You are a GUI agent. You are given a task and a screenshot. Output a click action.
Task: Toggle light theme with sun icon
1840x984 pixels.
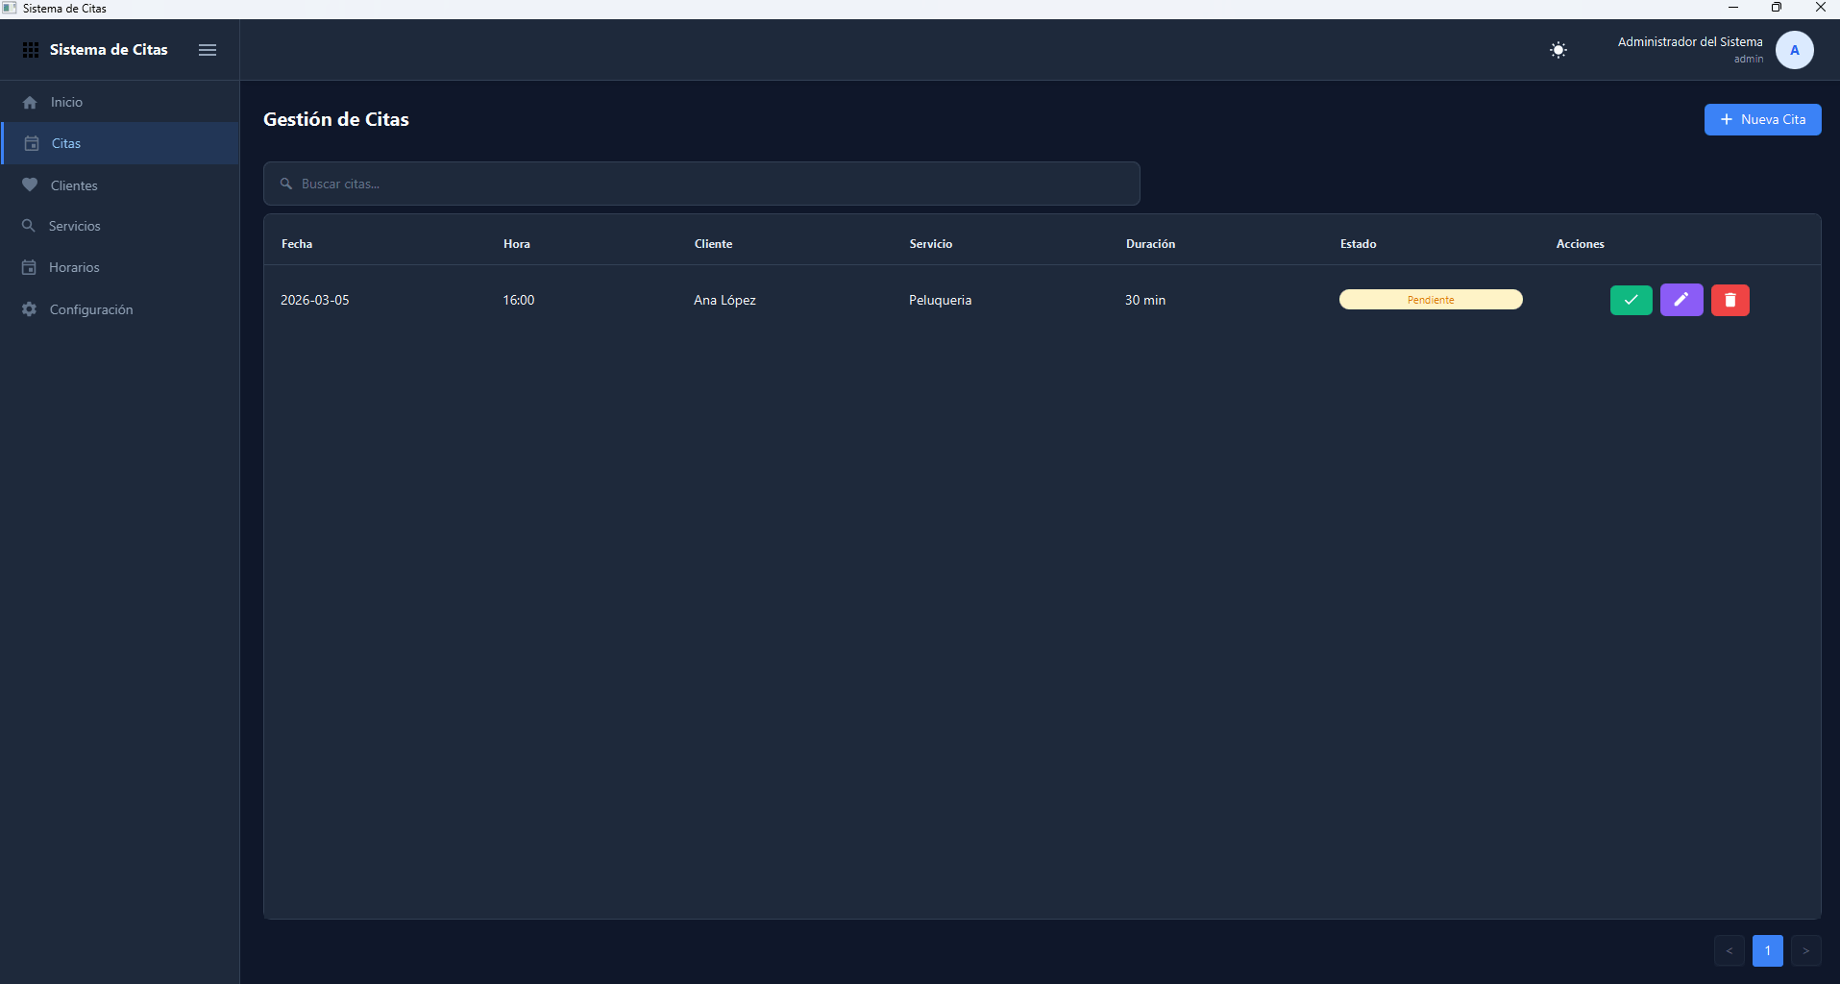click(1558, 50)
